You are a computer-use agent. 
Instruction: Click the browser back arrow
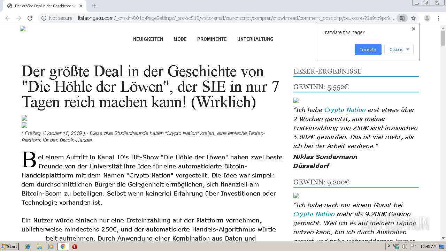pyautogui.click(x=8, y=18)
